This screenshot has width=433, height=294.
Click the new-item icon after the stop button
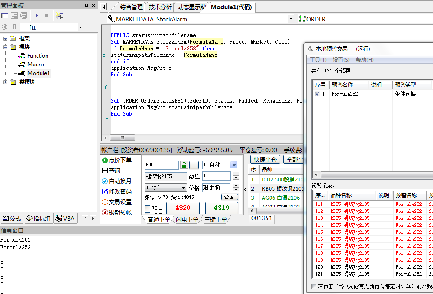(59, 16)
